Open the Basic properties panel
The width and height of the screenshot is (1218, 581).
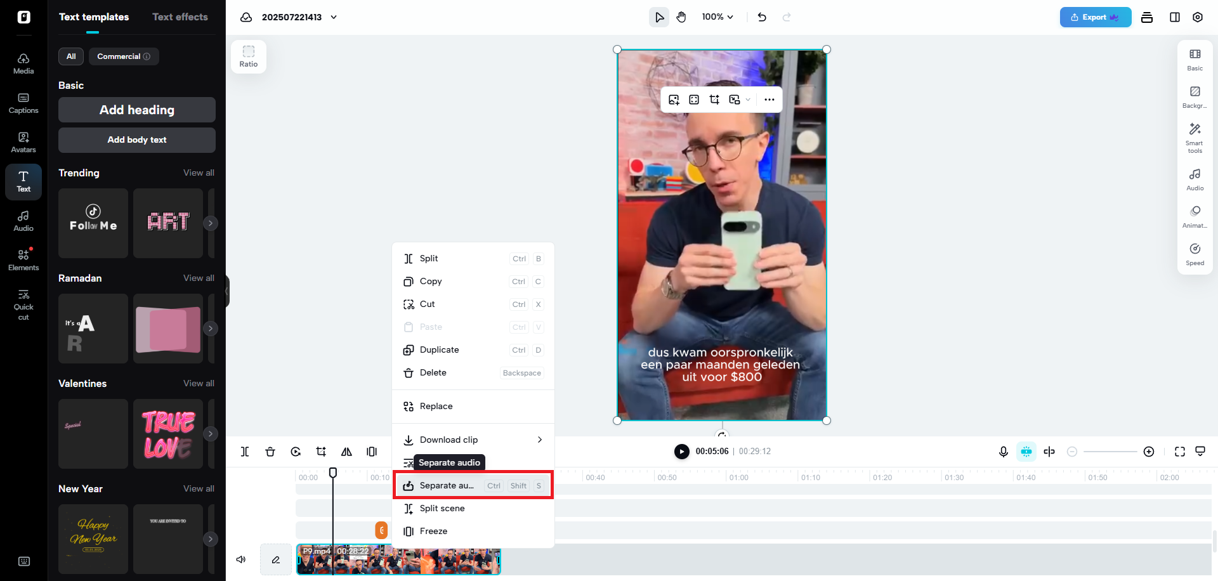coord(1195,60)
